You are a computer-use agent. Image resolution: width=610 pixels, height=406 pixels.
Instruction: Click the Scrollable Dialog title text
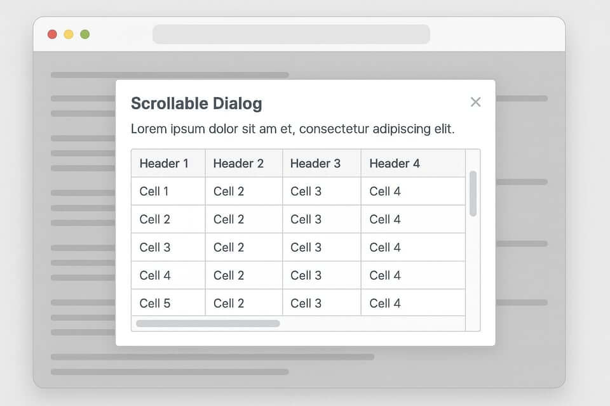coord(196,103)
